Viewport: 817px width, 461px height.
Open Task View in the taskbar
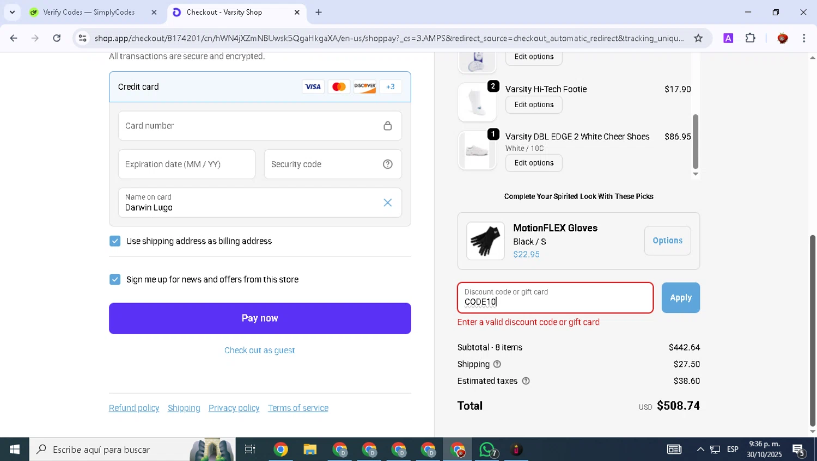tap(250, 450)
